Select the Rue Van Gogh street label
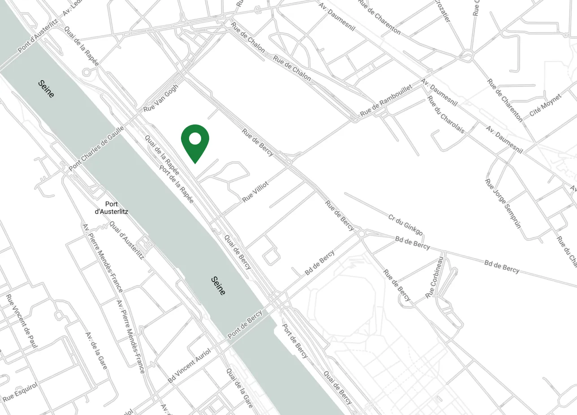 click(x=160, y=98)
